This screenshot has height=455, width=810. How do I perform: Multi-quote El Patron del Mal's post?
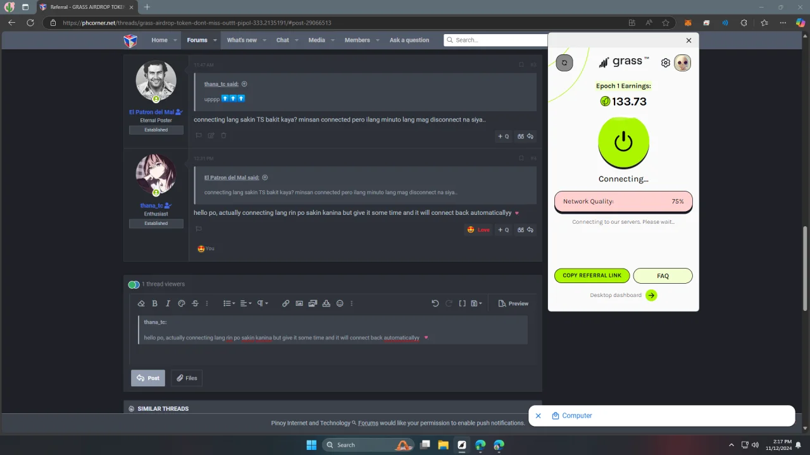point(504,136)
